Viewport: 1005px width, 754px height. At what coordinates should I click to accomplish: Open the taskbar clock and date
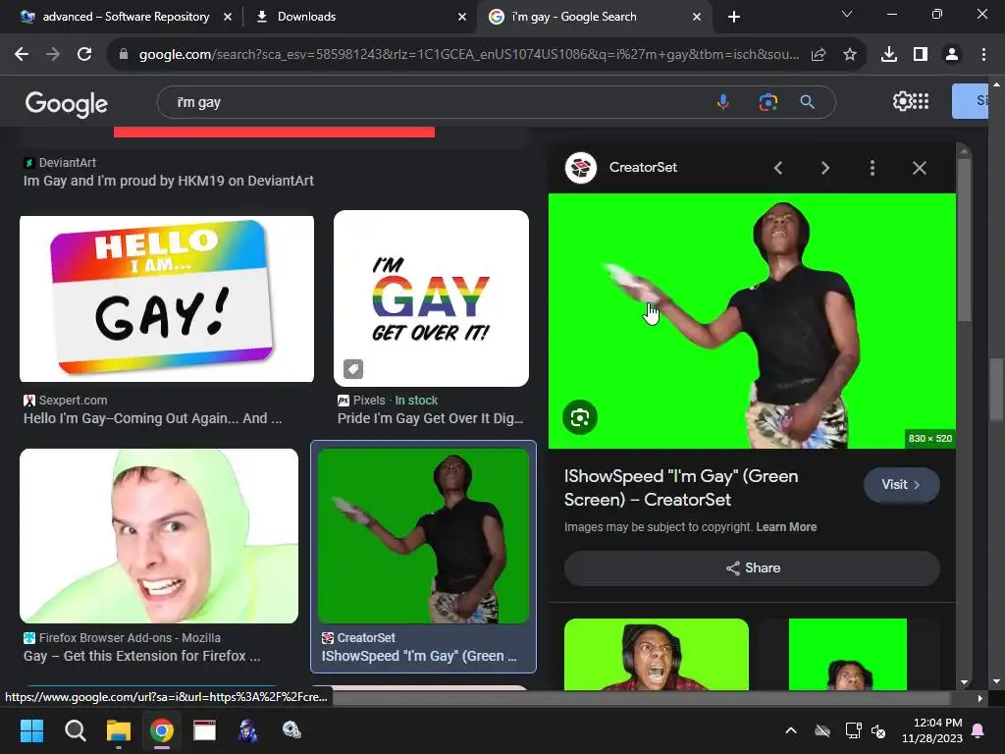[x=932, y=730]
